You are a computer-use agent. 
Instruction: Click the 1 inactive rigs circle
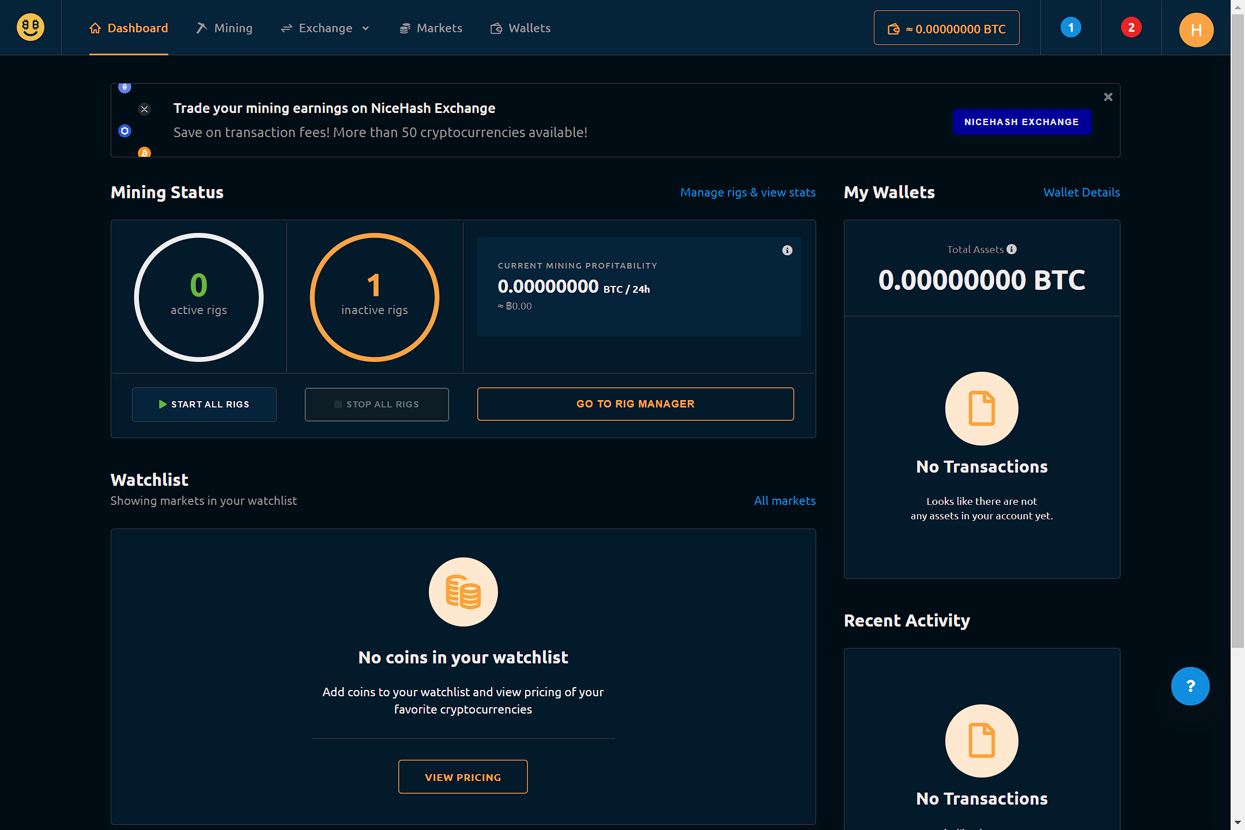coord(375,297)
